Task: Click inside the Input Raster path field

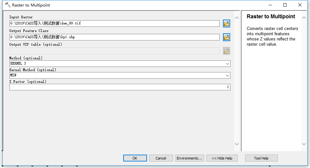Action: (x=114, y=23)
